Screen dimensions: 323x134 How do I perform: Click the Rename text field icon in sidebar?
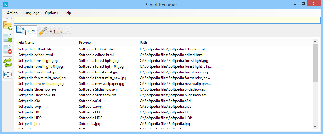(8, 75)
